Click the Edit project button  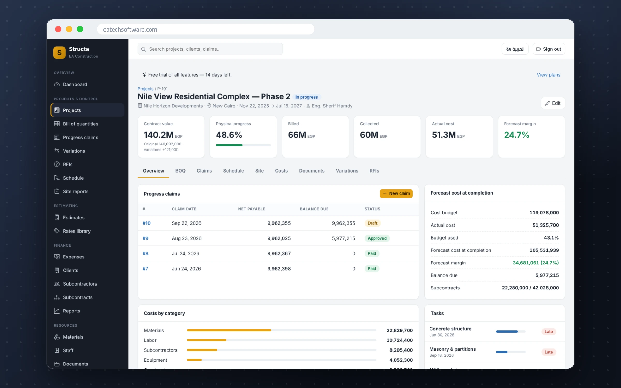click(x=553, y=103)
